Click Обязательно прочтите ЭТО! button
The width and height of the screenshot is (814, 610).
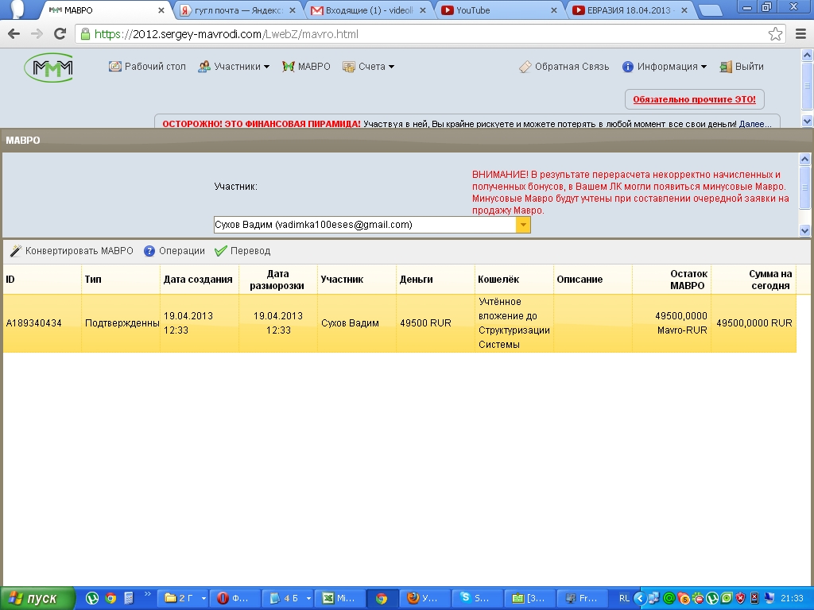pyautogui.click(x=695, y=99)
